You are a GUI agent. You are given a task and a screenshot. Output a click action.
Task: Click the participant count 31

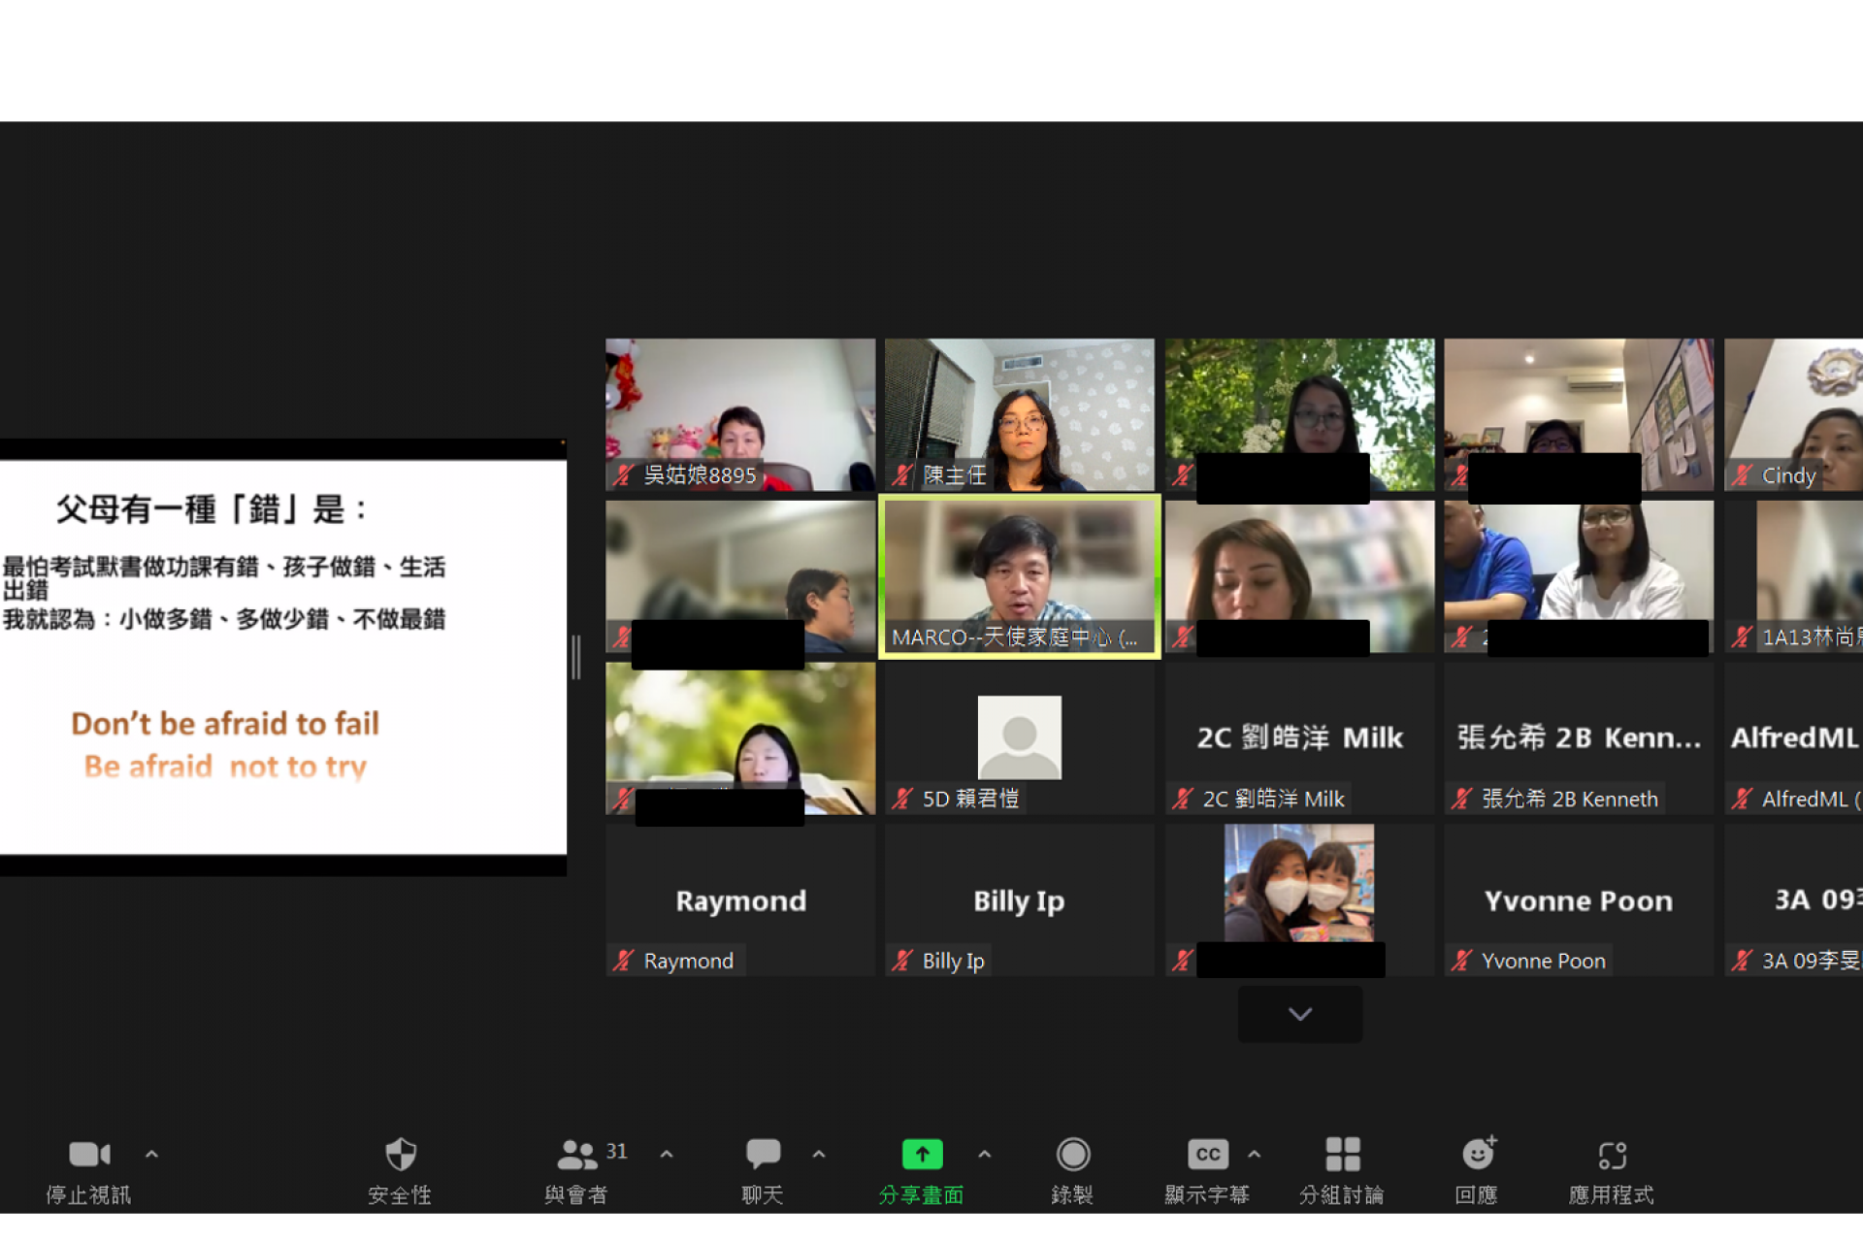(617, 1151)
